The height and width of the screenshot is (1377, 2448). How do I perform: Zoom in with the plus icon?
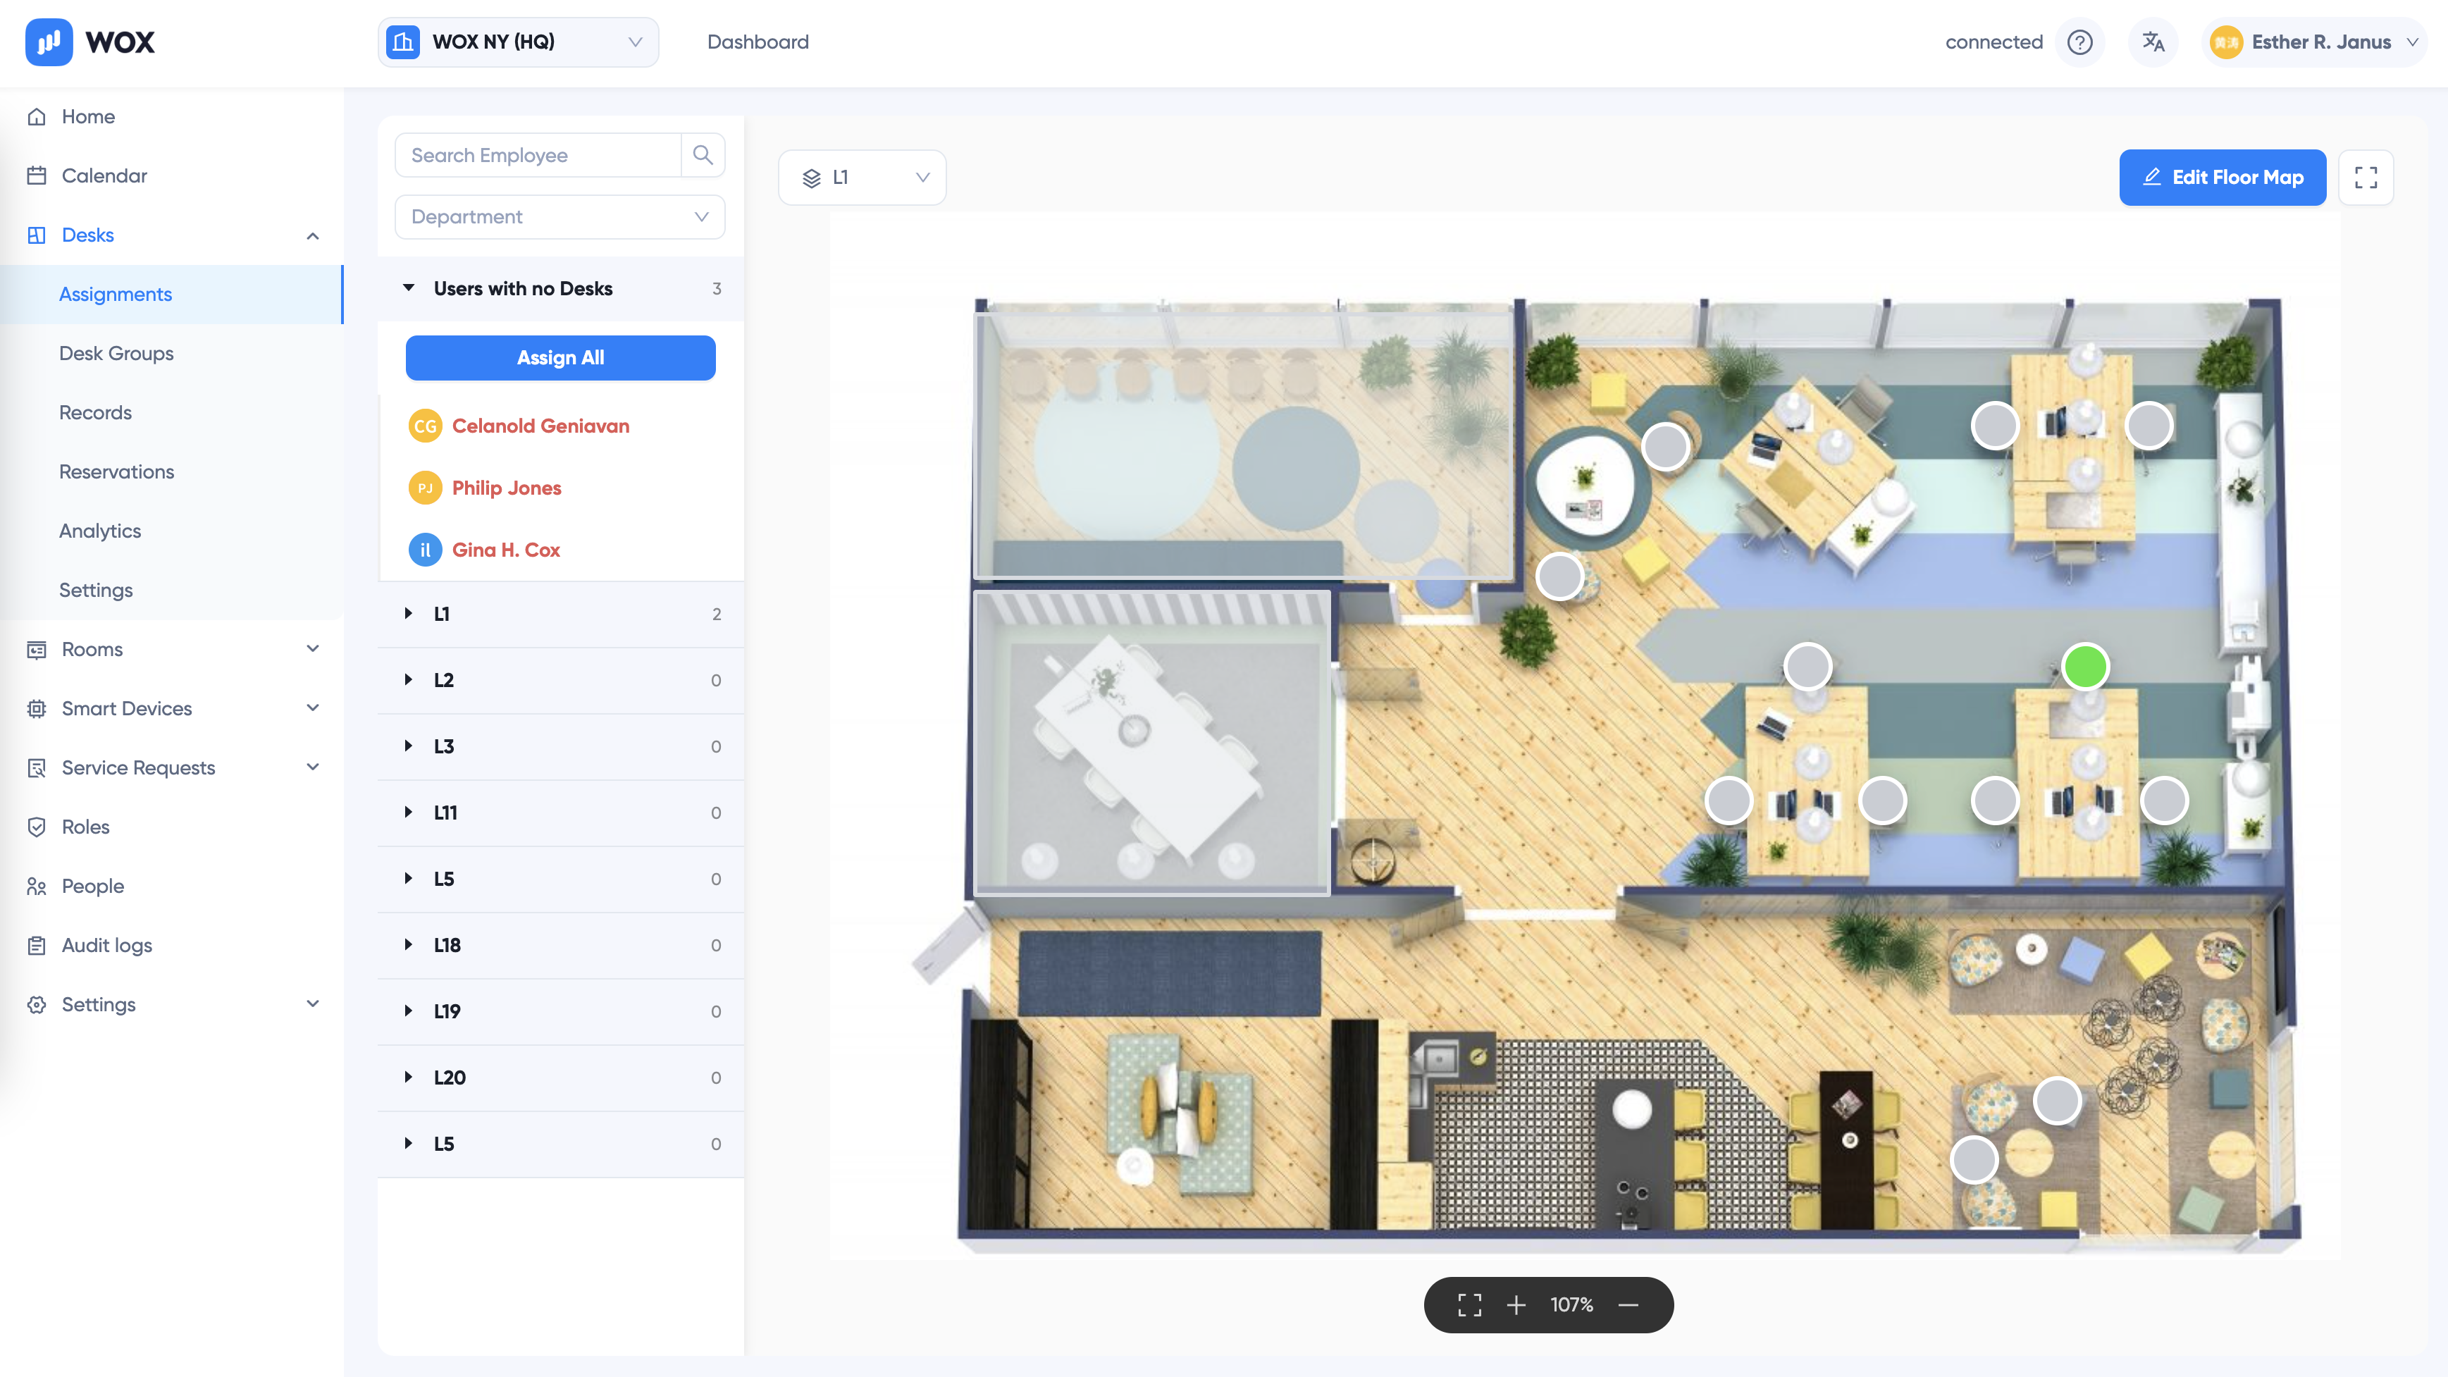pyautogui.click(x=1516, y=1305)
